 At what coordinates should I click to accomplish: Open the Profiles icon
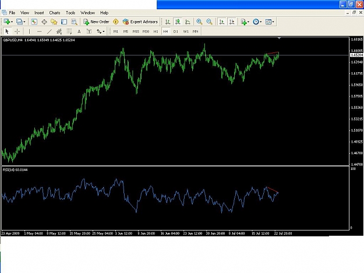(19, 22)
